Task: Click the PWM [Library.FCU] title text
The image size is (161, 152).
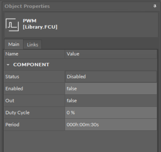Action: tap(40, 24)
